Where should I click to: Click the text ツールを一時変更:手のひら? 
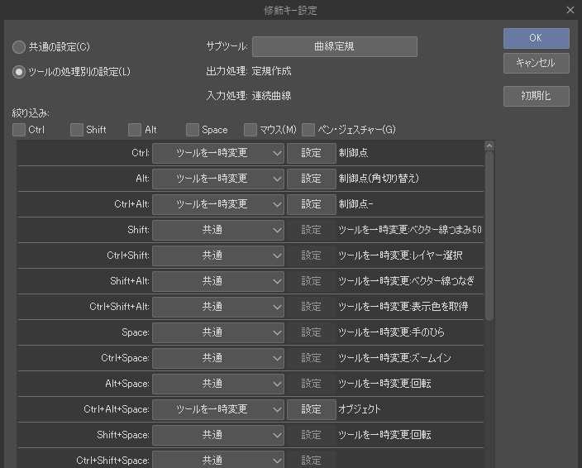pyautogui.click(x=391, y=332)
